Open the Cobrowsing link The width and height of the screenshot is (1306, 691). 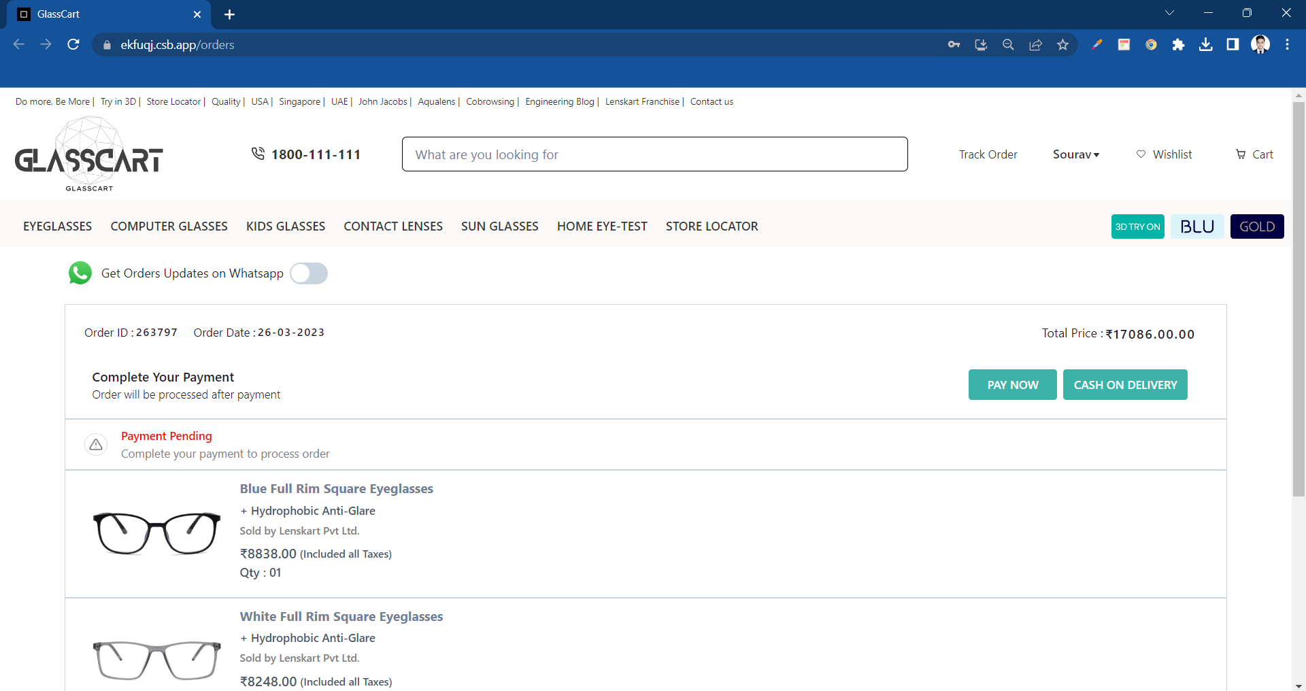click(x=490, y=101)
